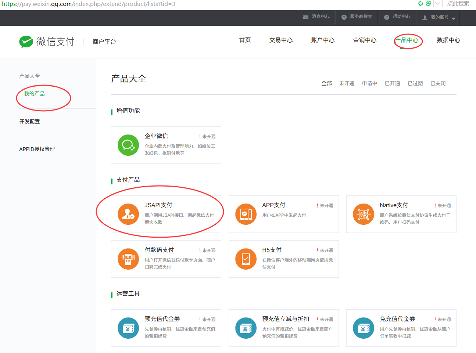This screenshot has width=476, height=353.
Task: Click the orange JSAPI支付 icon
Action: pyautogui.click(x=128, y=214)
